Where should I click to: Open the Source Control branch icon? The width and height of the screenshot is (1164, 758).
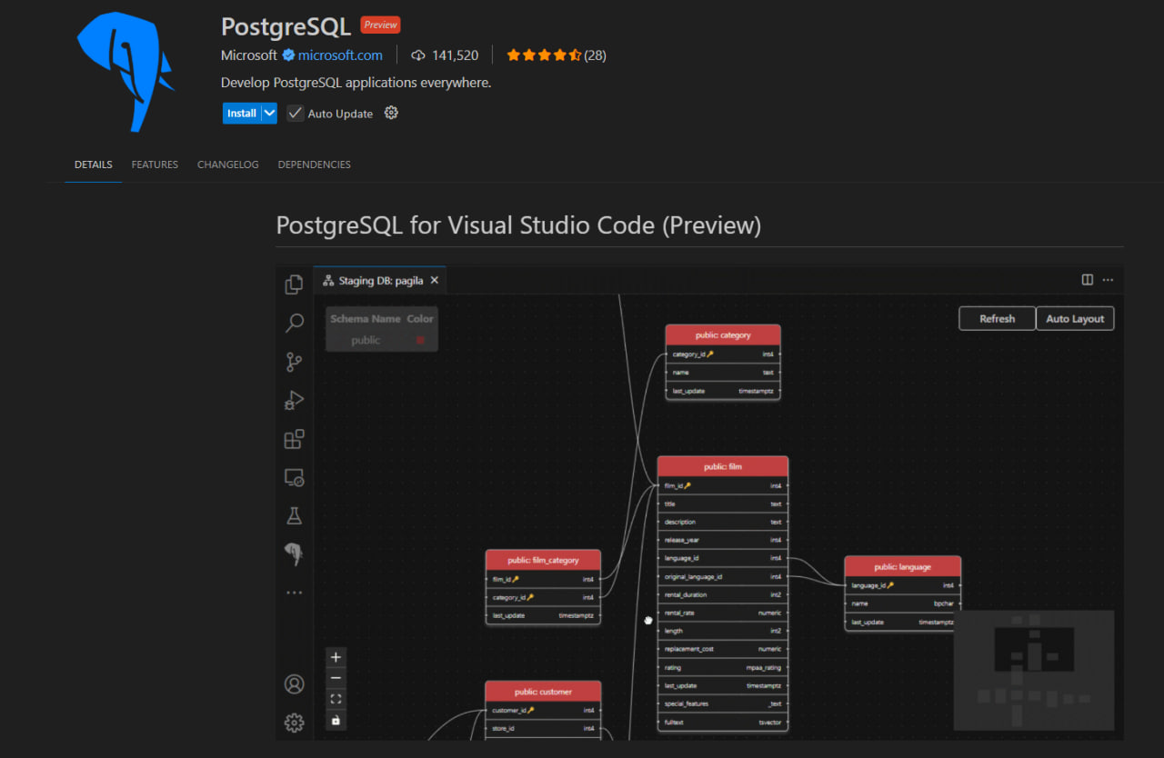[x=294, y=362]
